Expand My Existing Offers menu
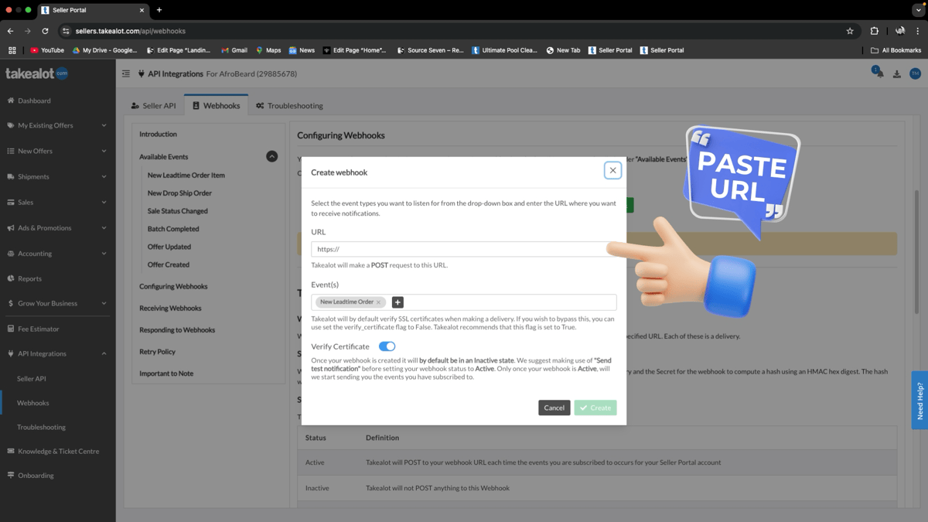The image size is (928, 522). [x=57, y=125]
